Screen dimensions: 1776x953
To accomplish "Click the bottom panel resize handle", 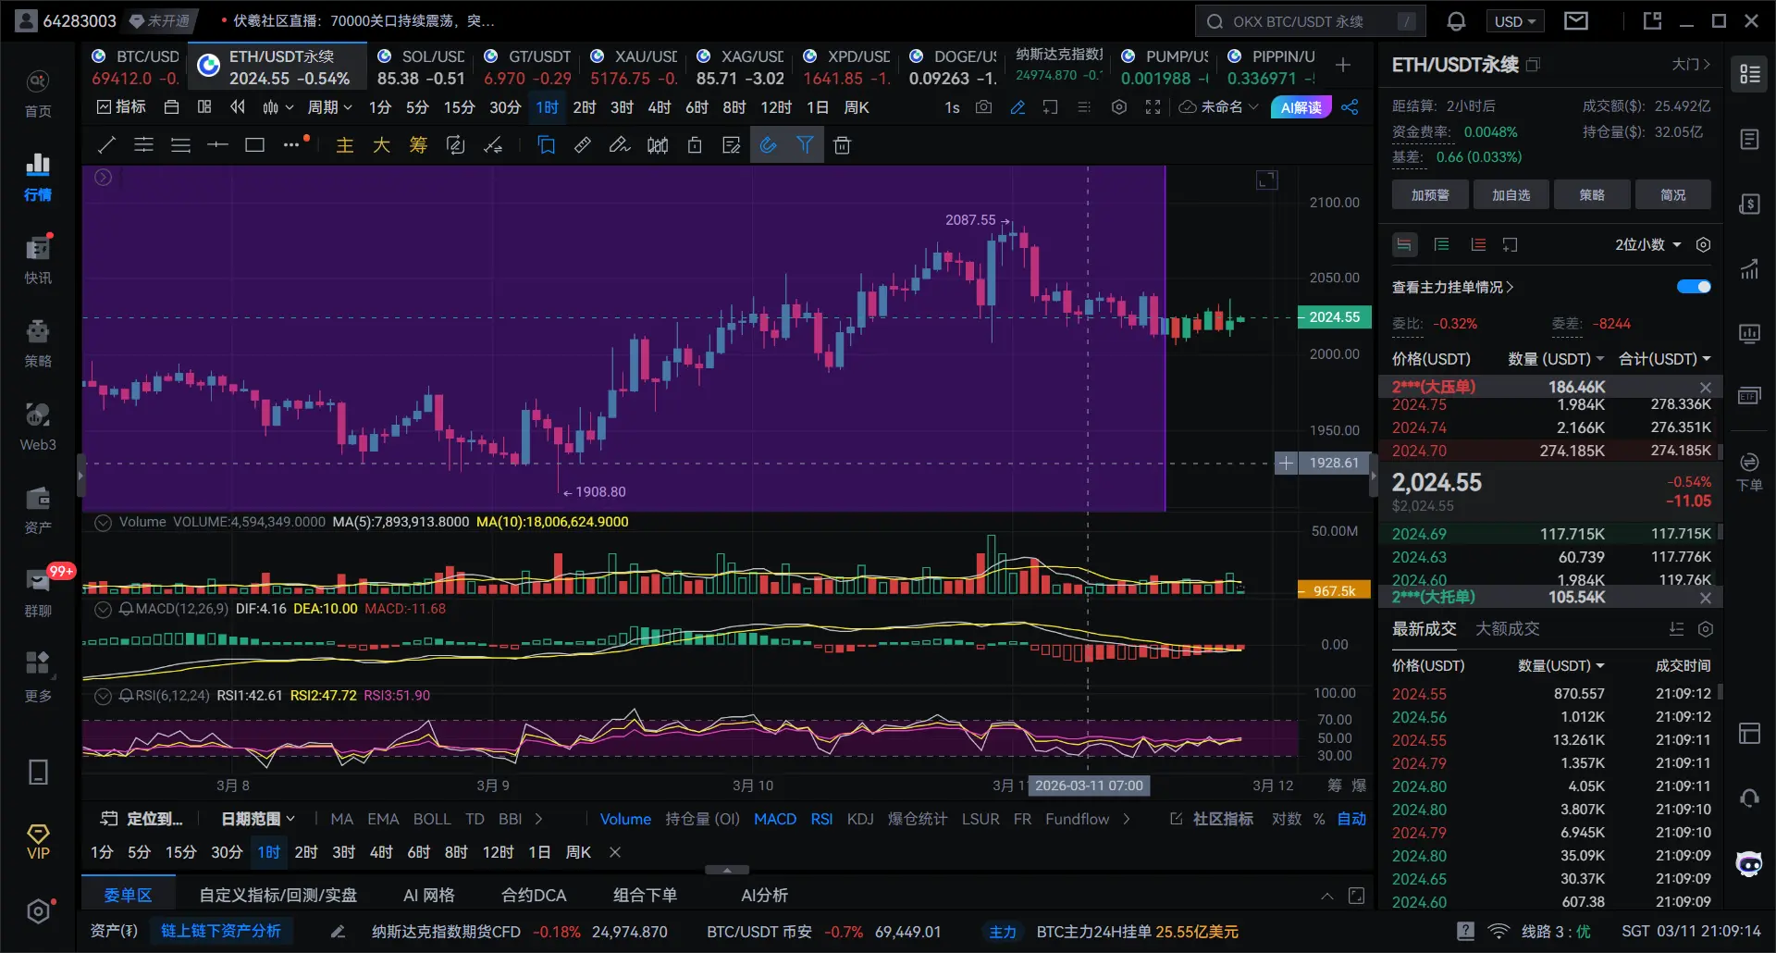I will coord(727,871).
